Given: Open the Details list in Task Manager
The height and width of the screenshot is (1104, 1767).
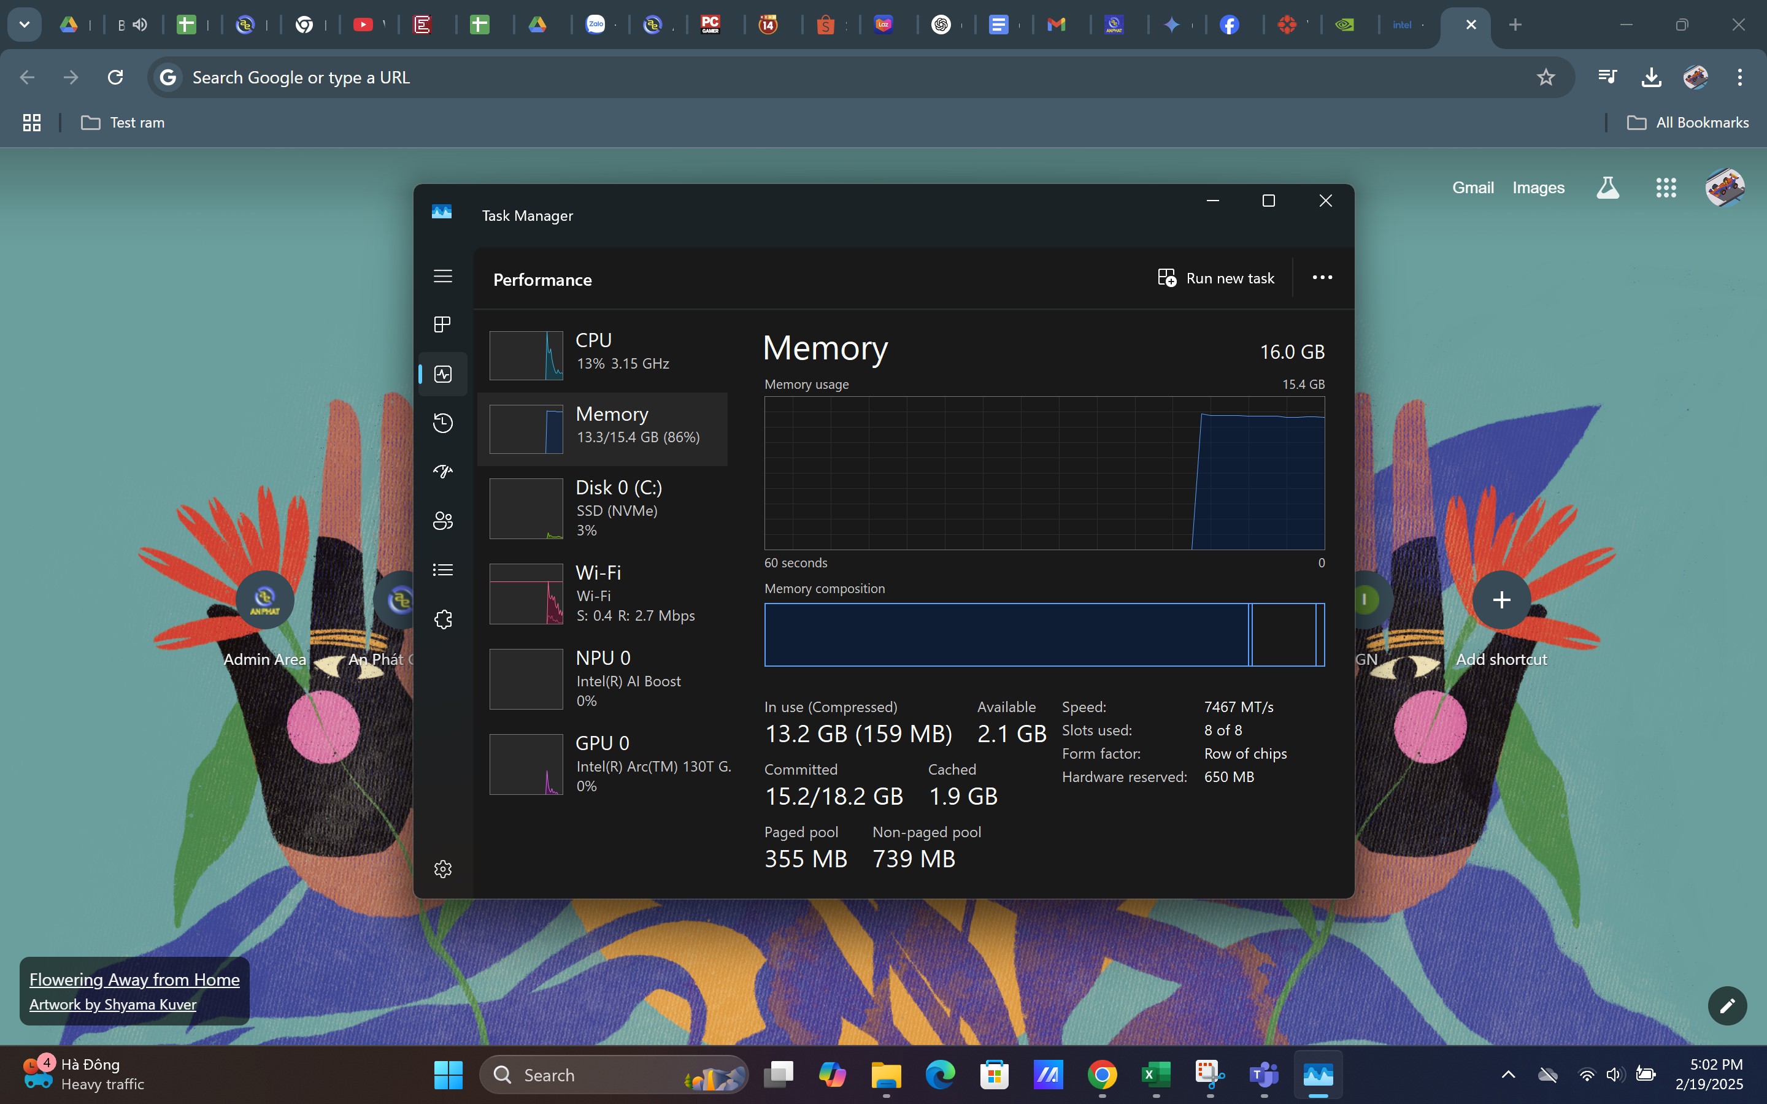Looking at the screenshot, I should (442, 570).
